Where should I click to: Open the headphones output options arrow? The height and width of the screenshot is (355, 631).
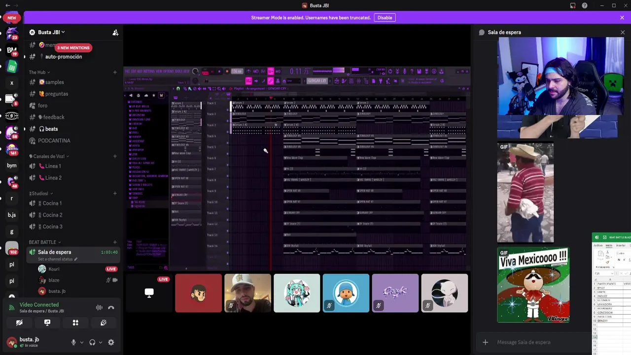(x=101, y=342)
